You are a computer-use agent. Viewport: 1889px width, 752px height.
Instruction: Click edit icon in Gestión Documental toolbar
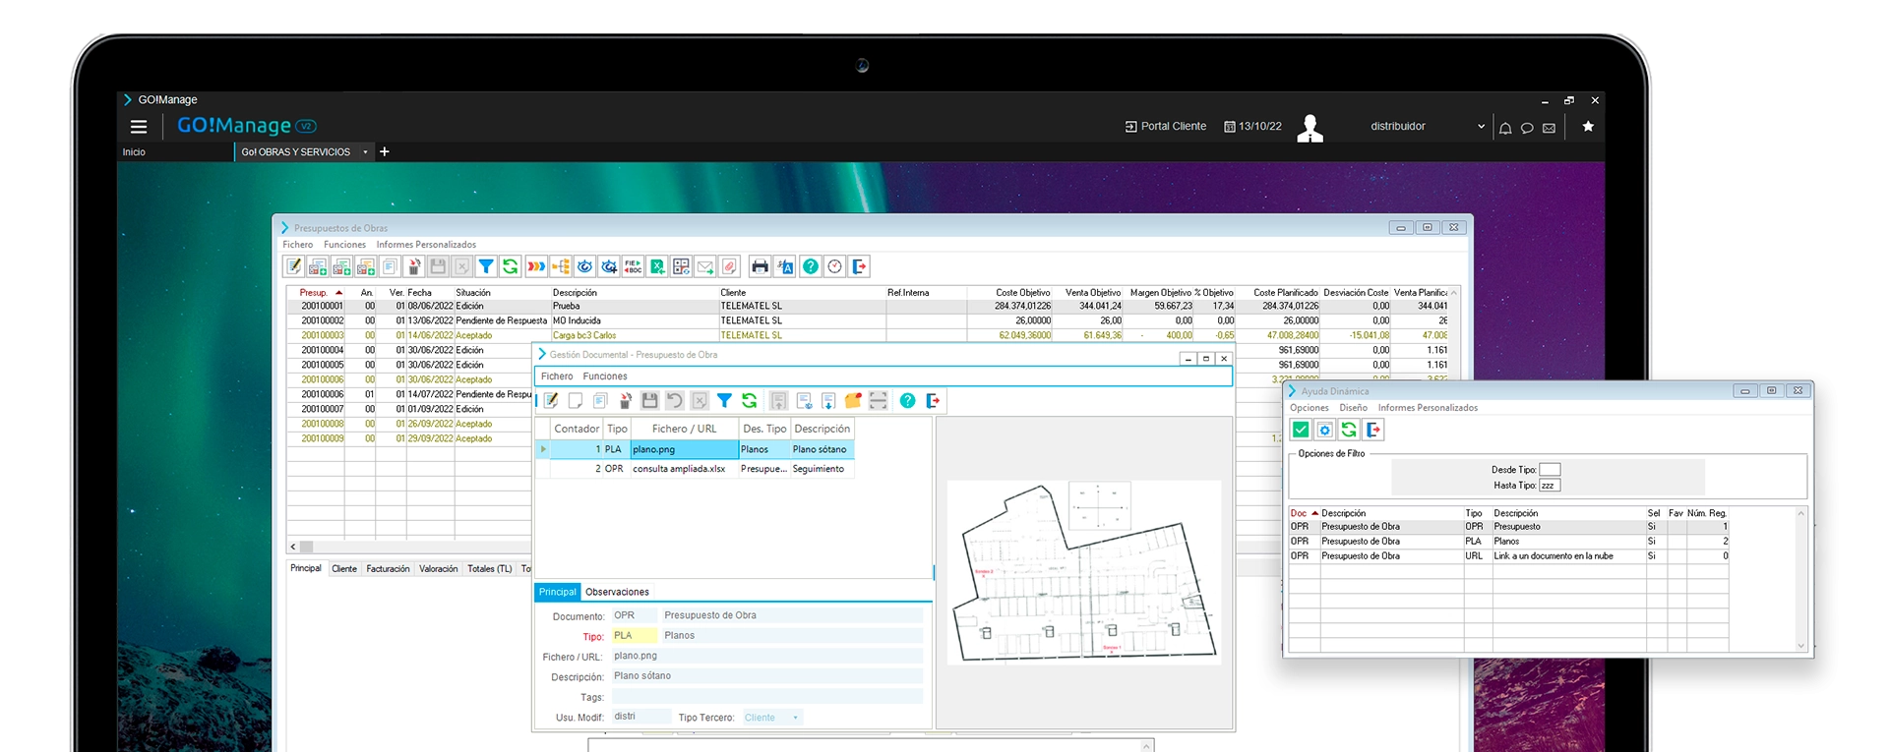click(x=551, y=400)
